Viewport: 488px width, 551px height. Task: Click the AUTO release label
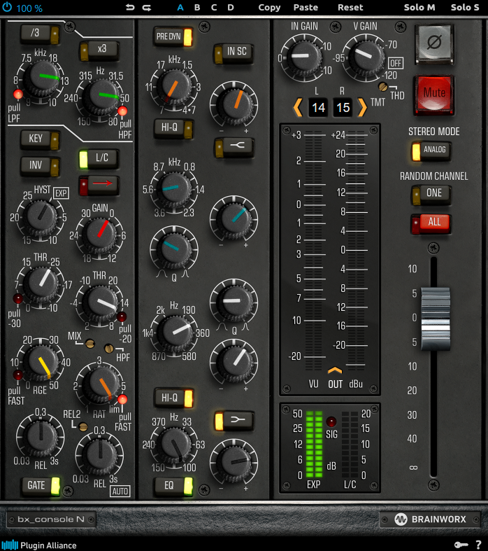pyautogui.click(x=120, y=491)
